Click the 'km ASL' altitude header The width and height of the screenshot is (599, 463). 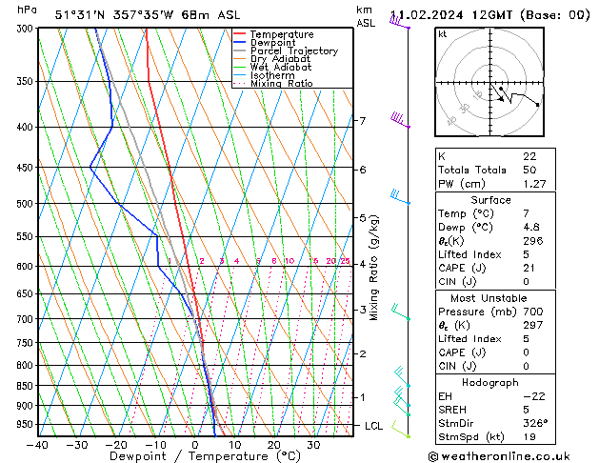[366, 16]
